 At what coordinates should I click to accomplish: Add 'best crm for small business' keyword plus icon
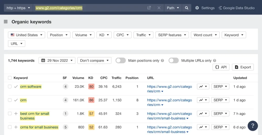pos(16,114)
